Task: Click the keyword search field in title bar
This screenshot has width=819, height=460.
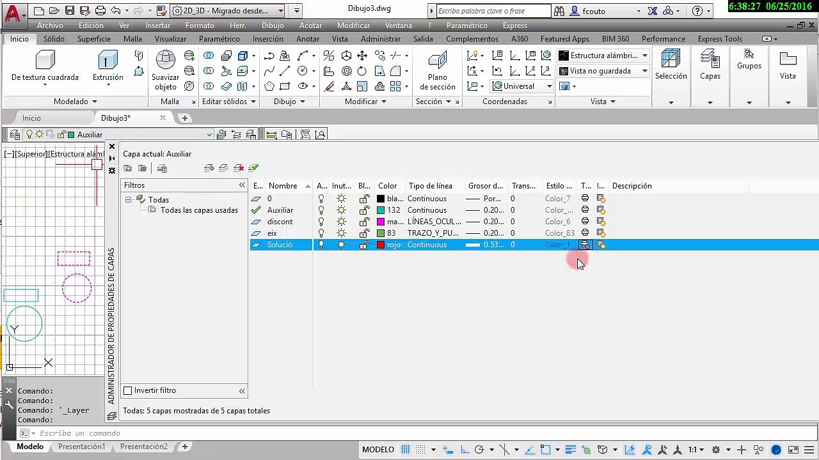Action: click(x=493, y=11)
